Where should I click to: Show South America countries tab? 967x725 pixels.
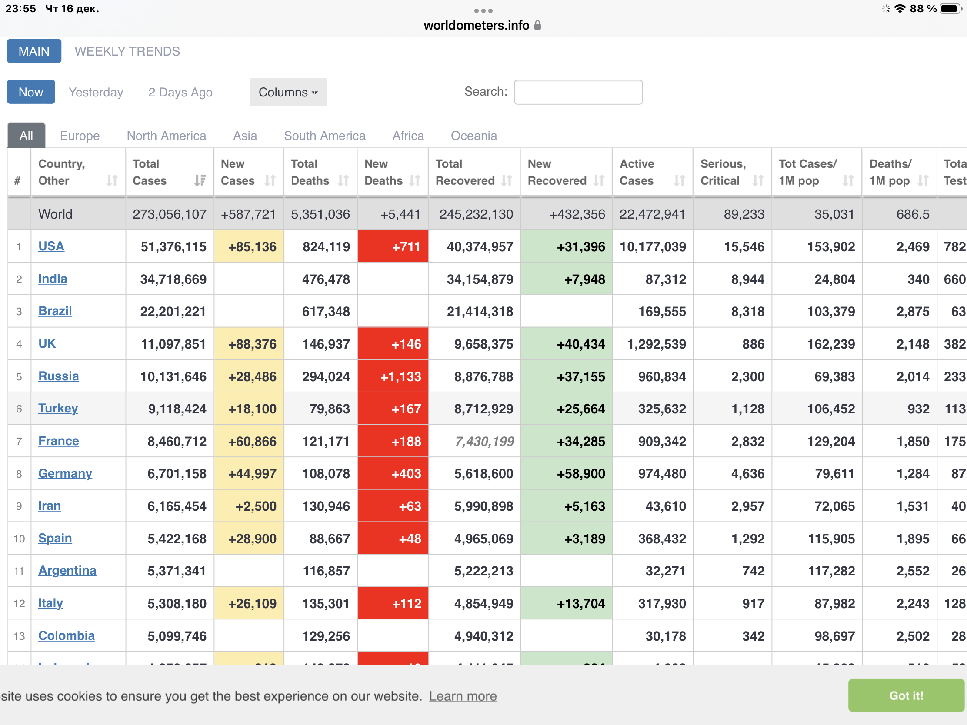tap(324, 136)
